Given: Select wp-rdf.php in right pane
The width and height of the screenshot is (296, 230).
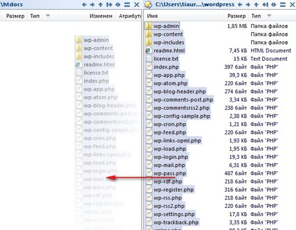Looking at the screenshot, I should pyautogui.click(x=168, y=181).
